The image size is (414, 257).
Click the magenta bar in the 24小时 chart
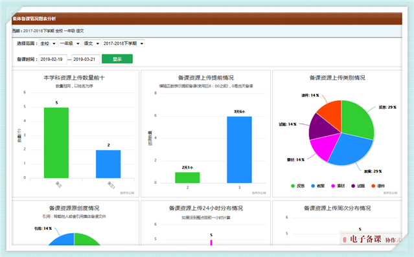coord(211,243)
